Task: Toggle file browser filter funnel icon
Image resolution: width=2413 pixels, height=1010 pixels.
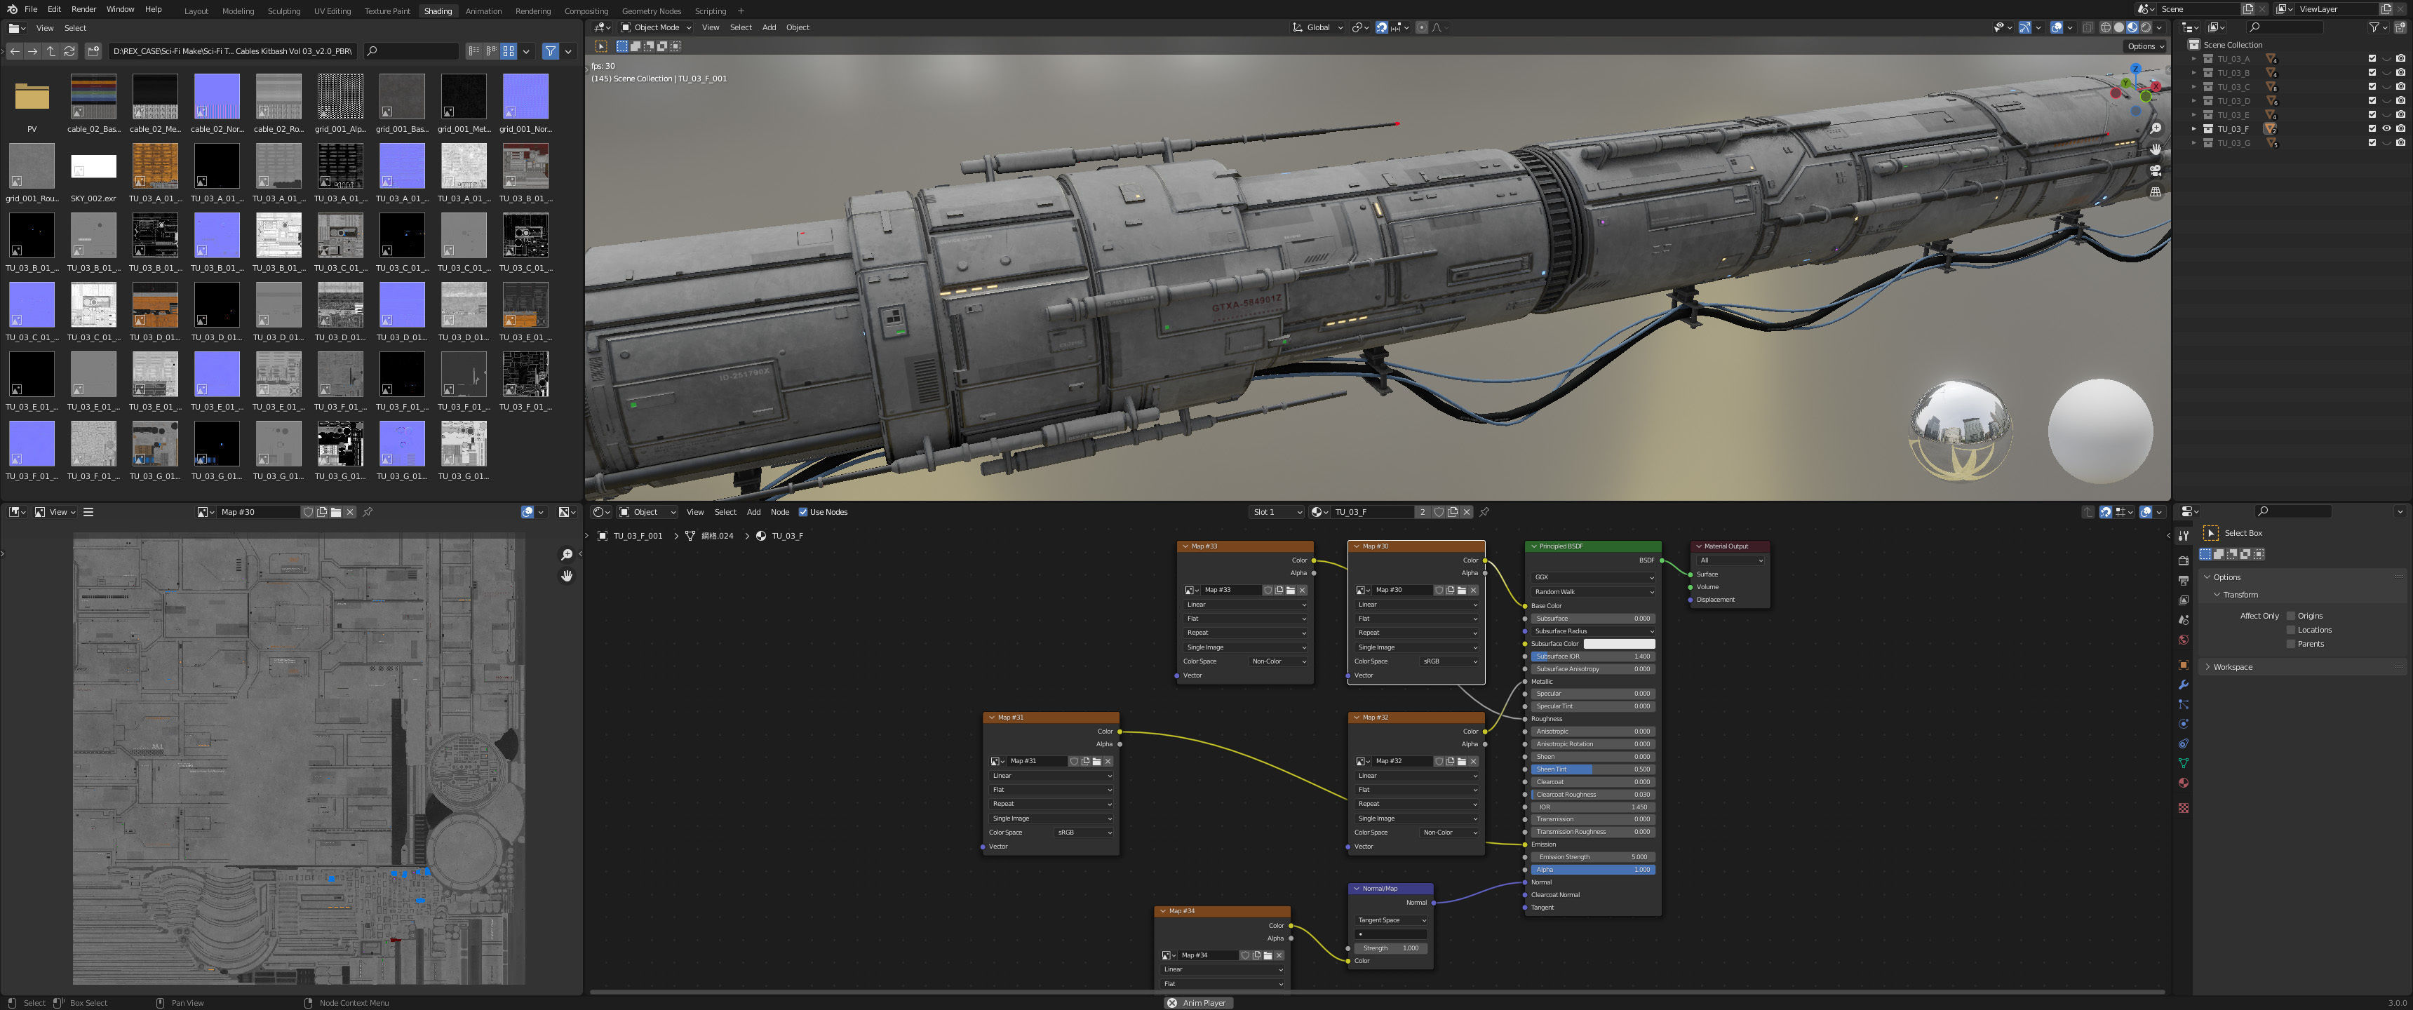Action: click(x=551, y=51)
